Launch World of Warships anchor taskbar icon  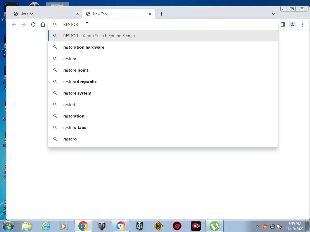pyautogui.click(x=140, y=226)
